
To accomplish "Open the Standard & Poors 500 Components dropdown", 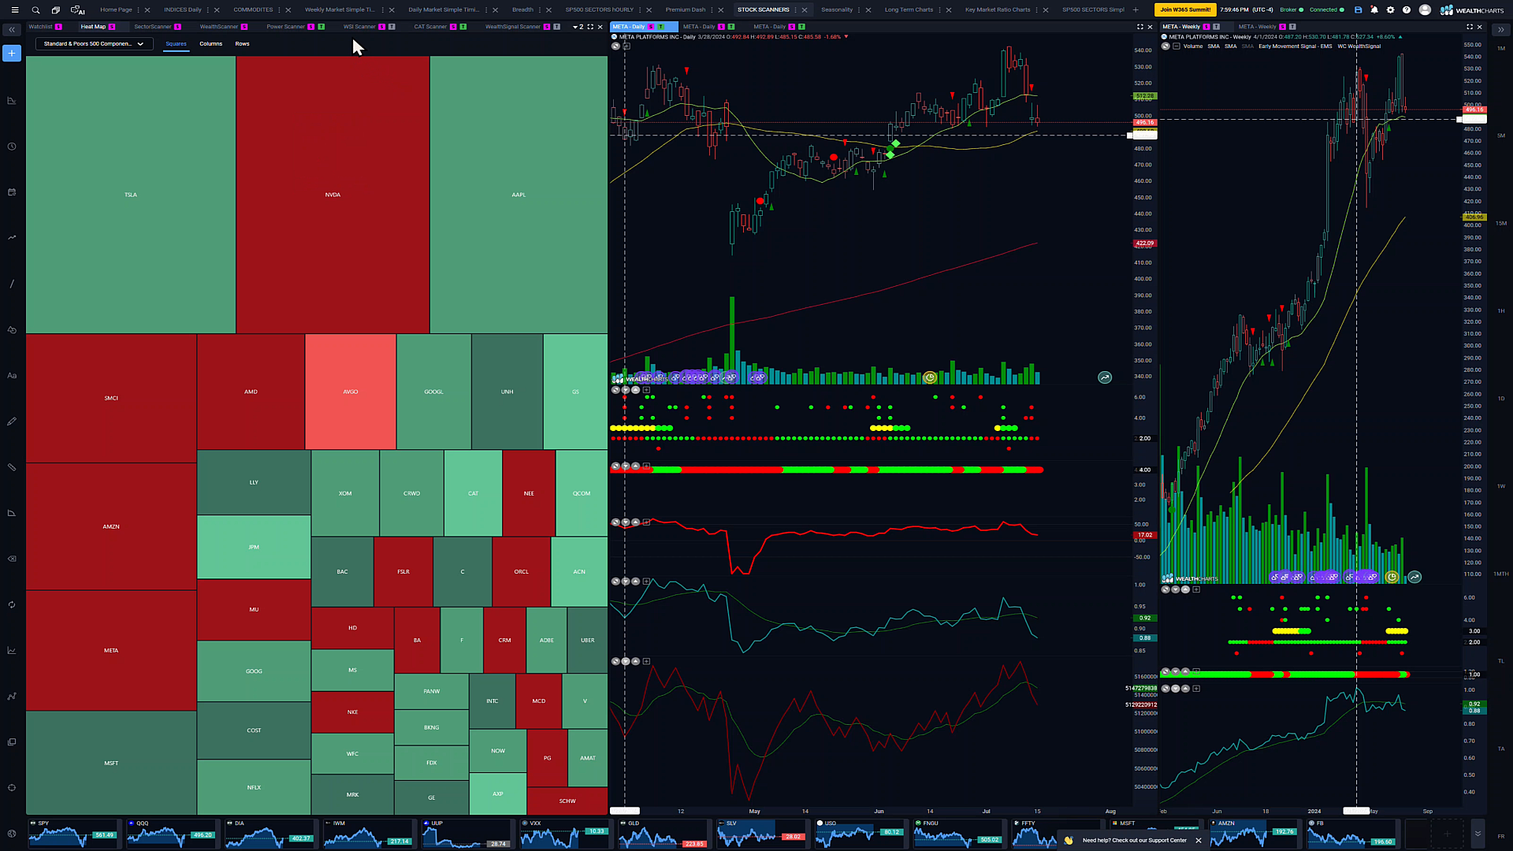I will click(94, 44).
